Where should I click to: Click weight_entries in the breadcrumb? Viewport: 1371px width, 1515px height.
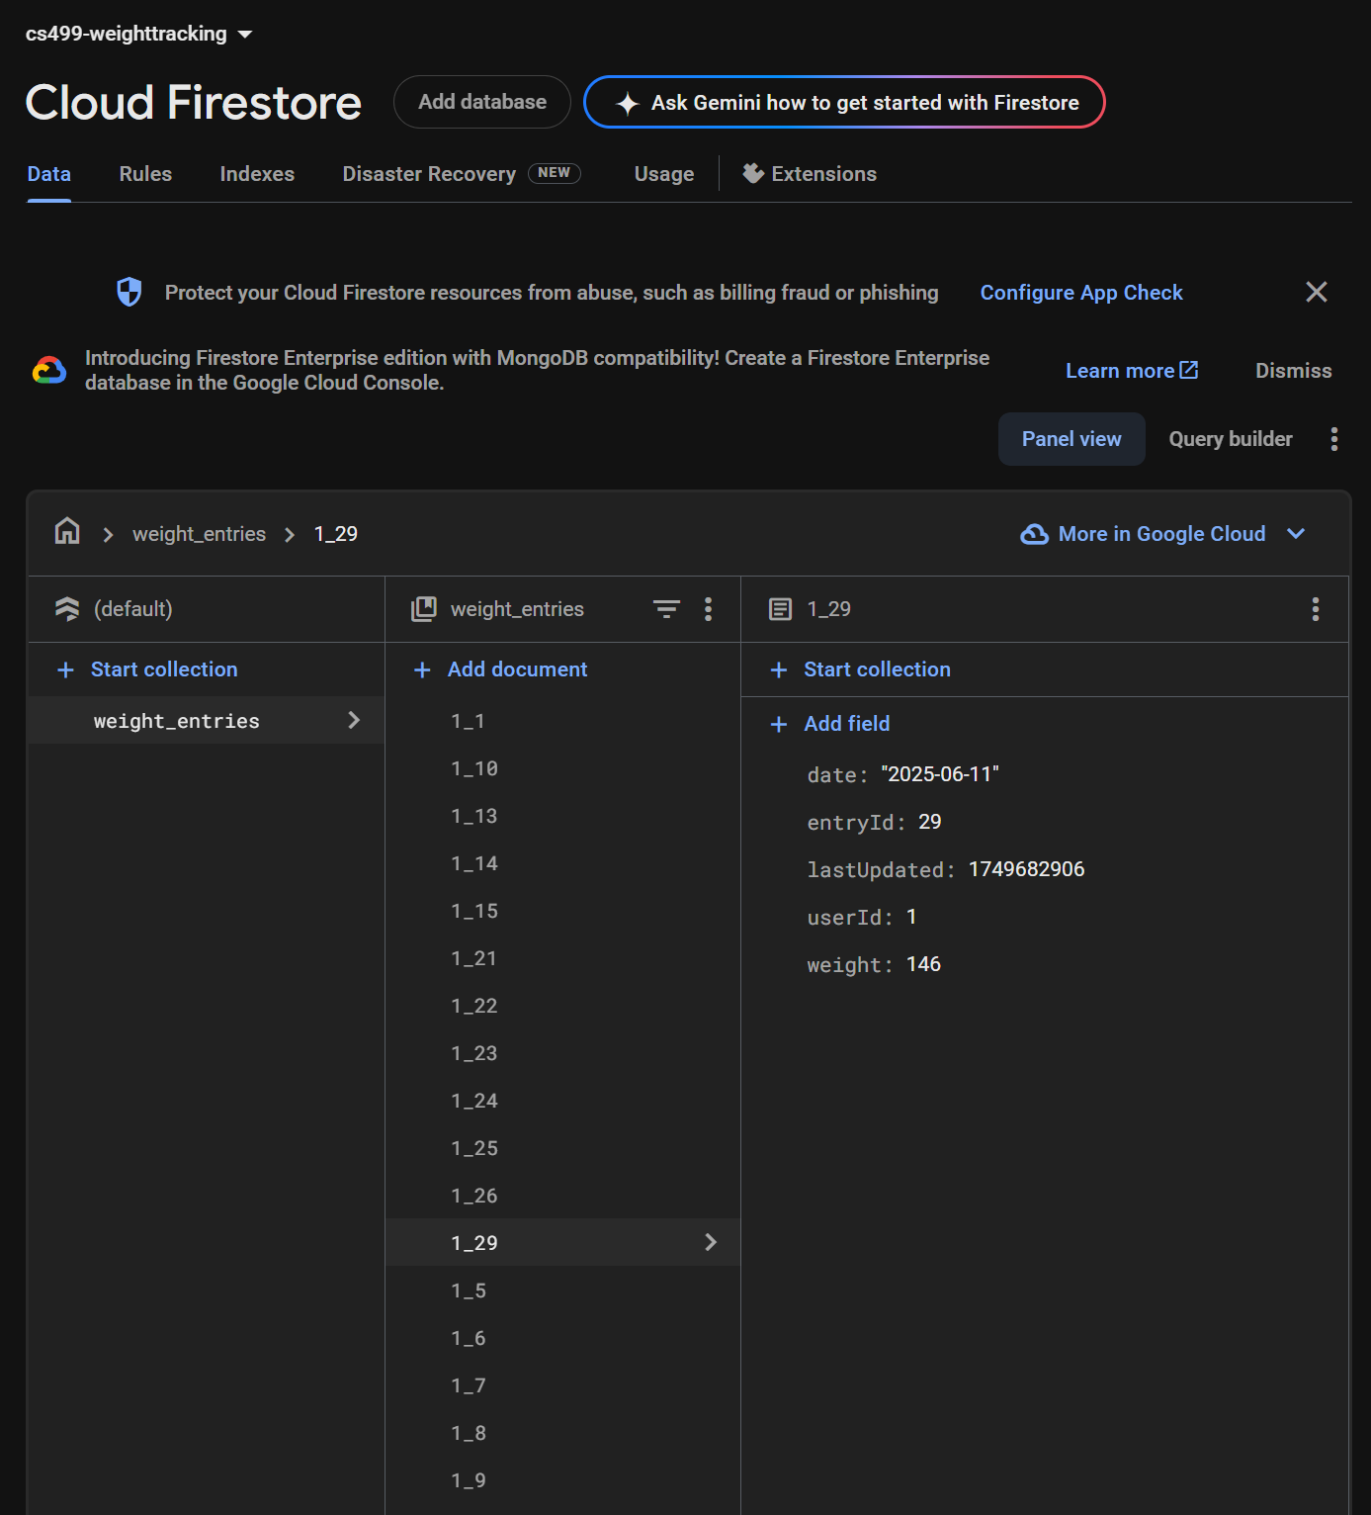point(200,534)
